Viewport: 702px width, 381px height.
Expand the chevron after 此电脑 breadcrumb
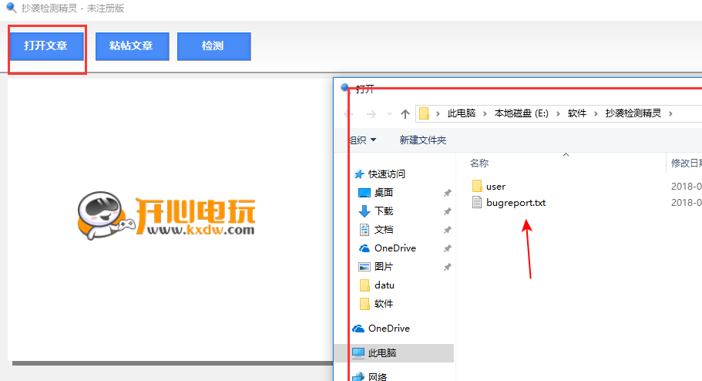coord(485,114)
